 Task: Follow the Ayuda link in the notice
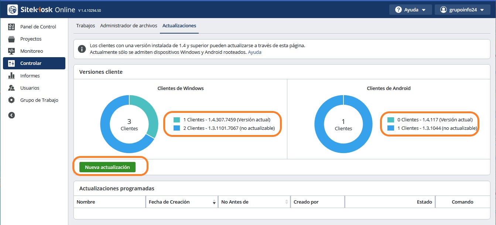[x=254, y=52]
